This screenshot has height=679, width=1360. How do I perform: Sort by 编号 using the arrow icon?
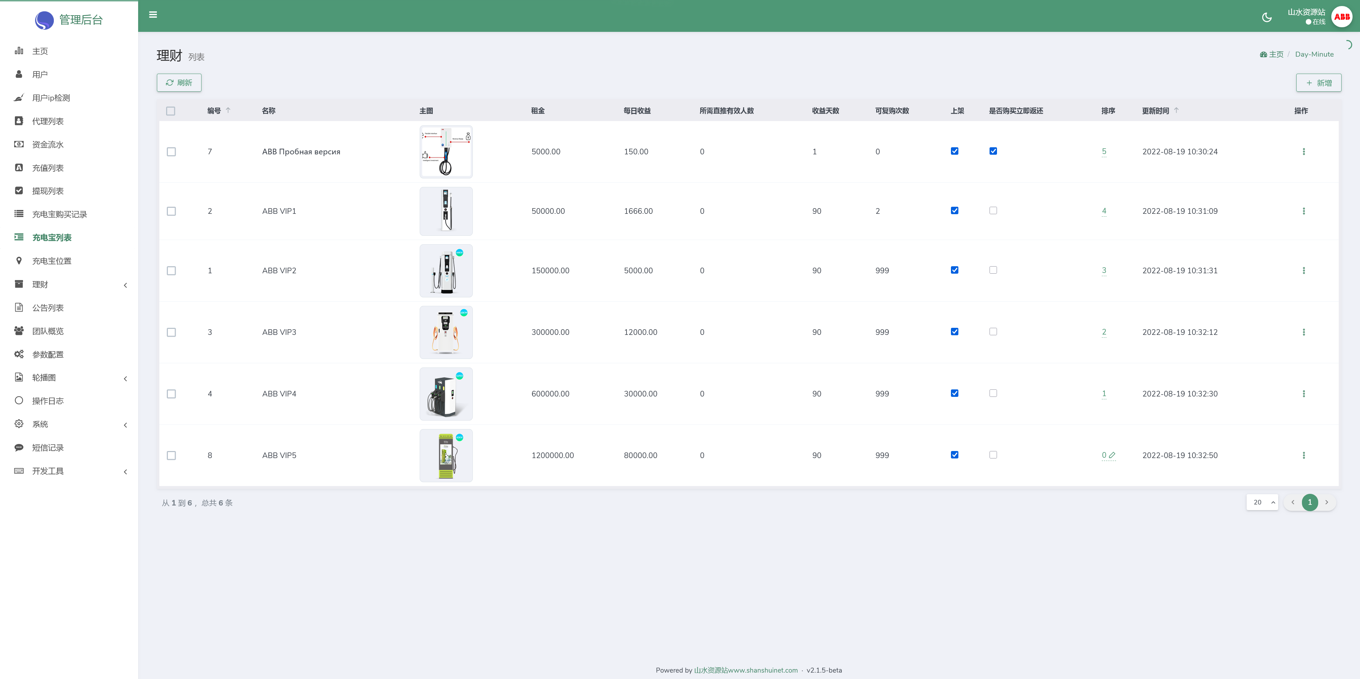(228, 110)
